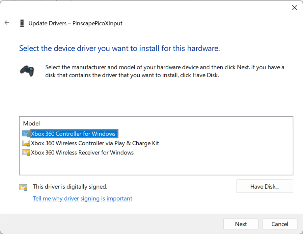This screenshot has width=303, height=234.
Task: Open the Have Disk dialog
Action: (264, 186)
